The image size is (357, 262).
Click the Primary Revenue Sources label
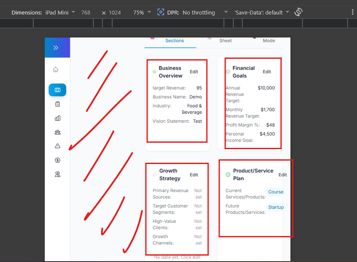click(171, 194)
